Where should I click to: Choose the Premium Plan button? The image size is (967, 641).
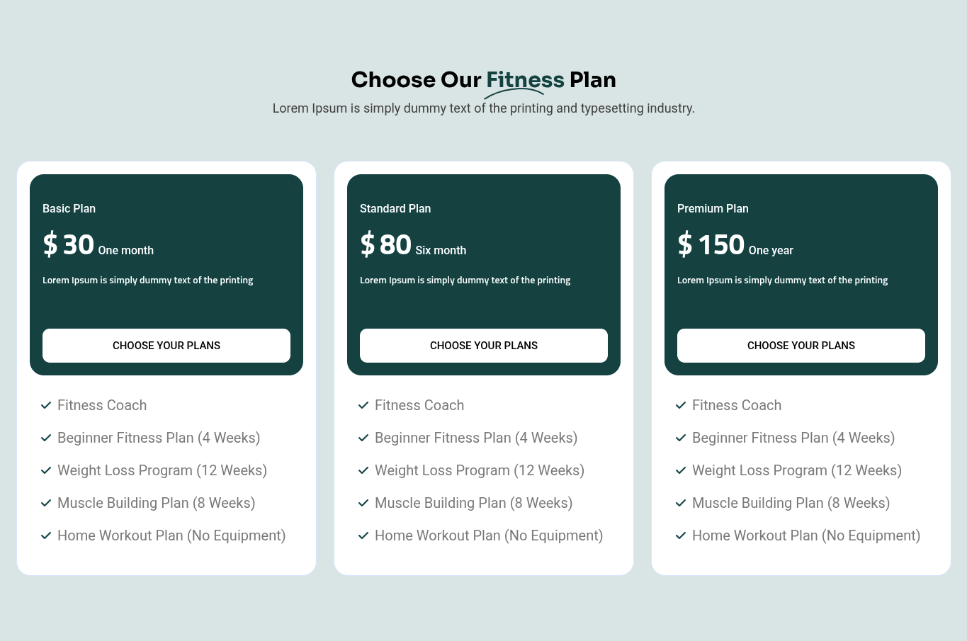(801, 346)
